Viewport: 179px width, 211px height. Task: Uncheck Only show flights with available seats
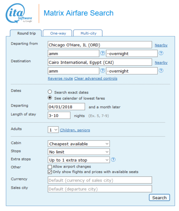pos(50,172)
